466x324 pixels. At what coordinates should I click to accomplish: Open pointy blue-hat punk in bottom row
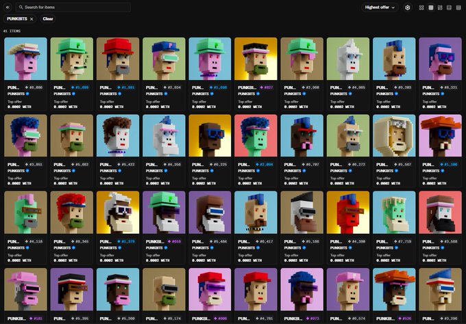pyautogui.click(x=440, y=289)
